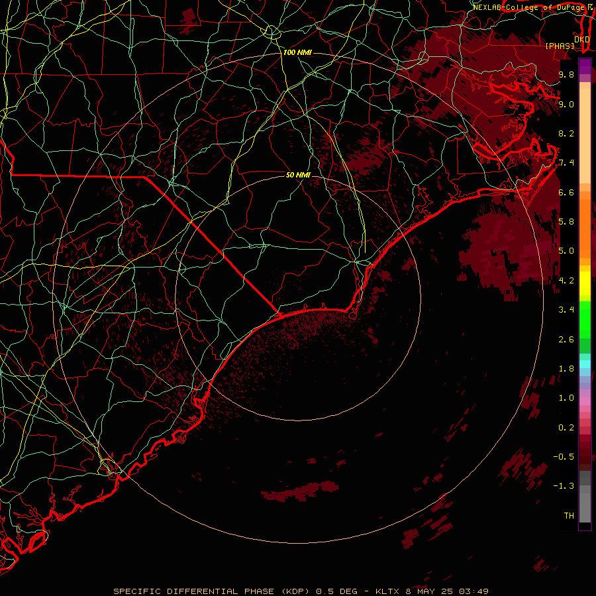
Task: Select the 1.8 legend value
Action: tap(566, 369)
